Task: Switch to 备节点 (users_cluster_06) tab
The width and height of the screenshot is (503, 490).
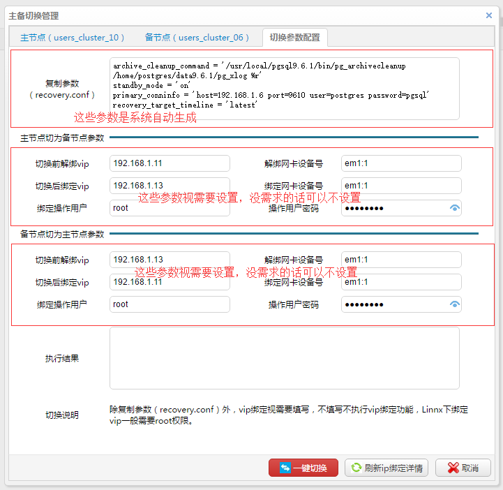Action: click(x=197, y=38)
